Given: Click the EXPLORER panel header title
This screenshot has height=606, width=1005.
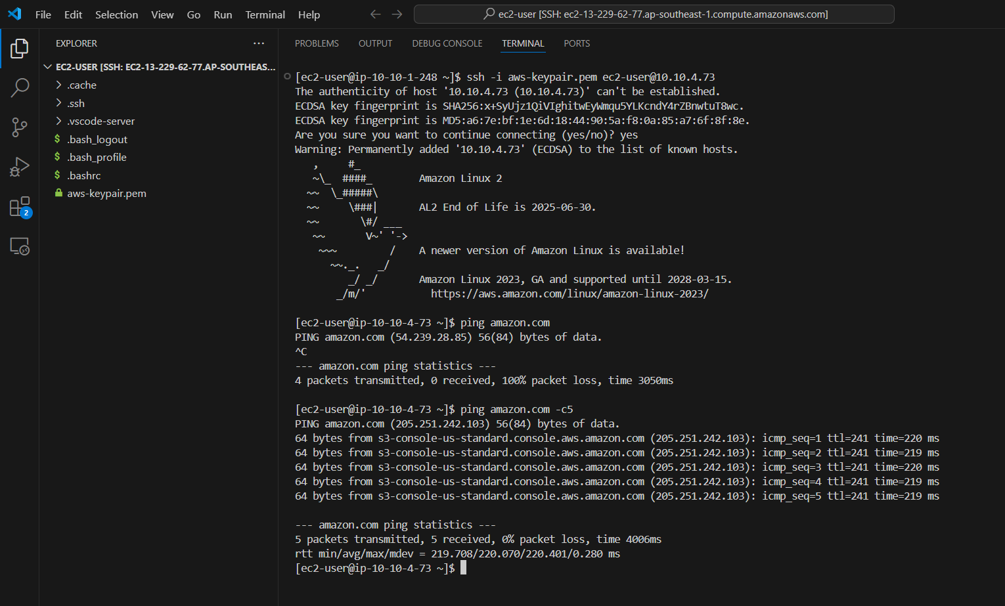Looking at the screenshot, I should (x=76, y=43).
